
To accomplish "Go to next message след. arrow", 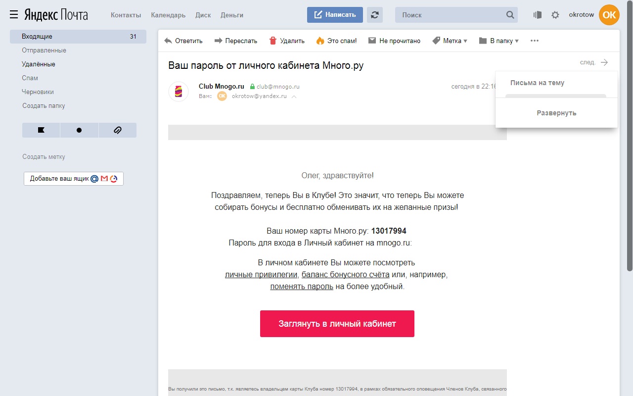I will click(x=594, y=62).
